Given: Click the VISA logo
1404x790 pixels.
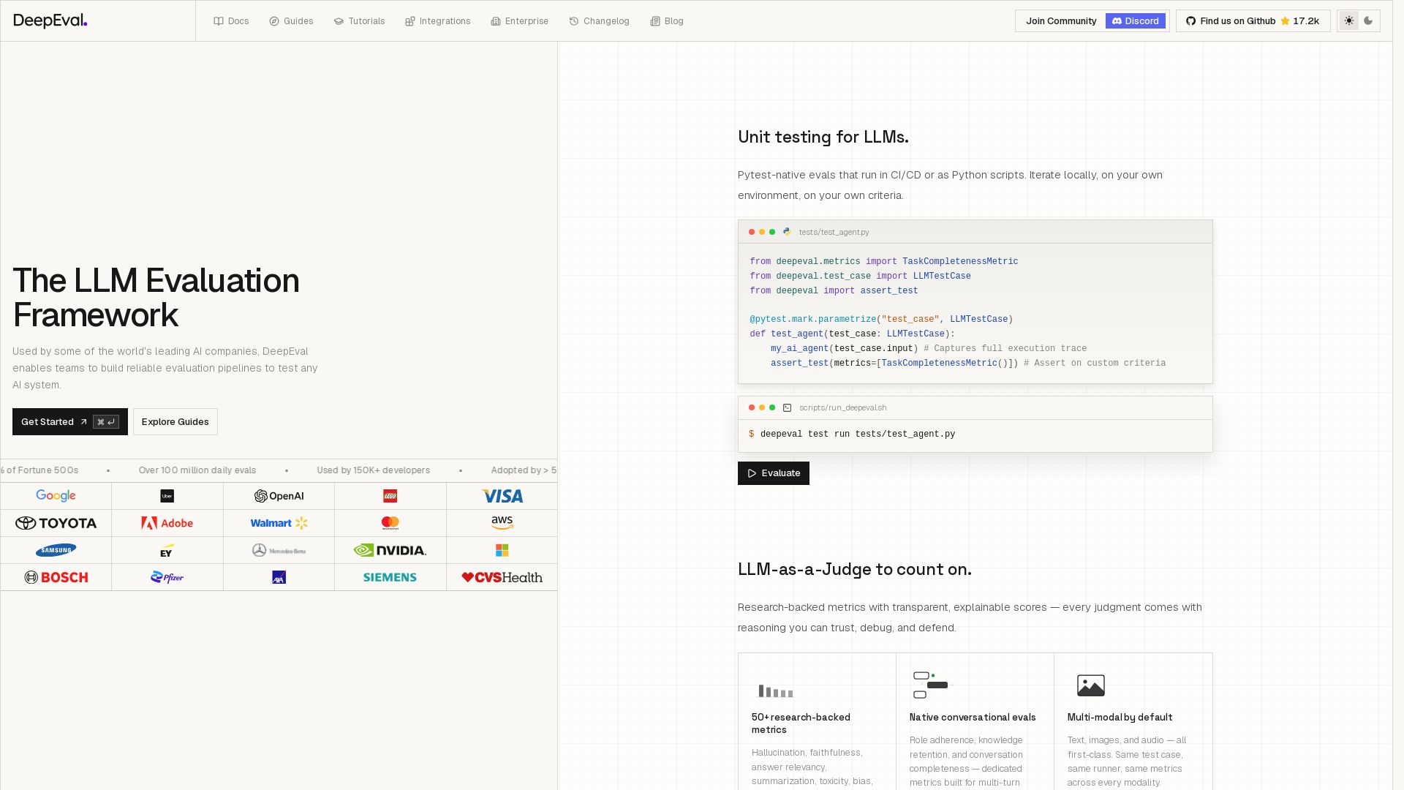Looking at the screenshot, I should pos(502,496).
